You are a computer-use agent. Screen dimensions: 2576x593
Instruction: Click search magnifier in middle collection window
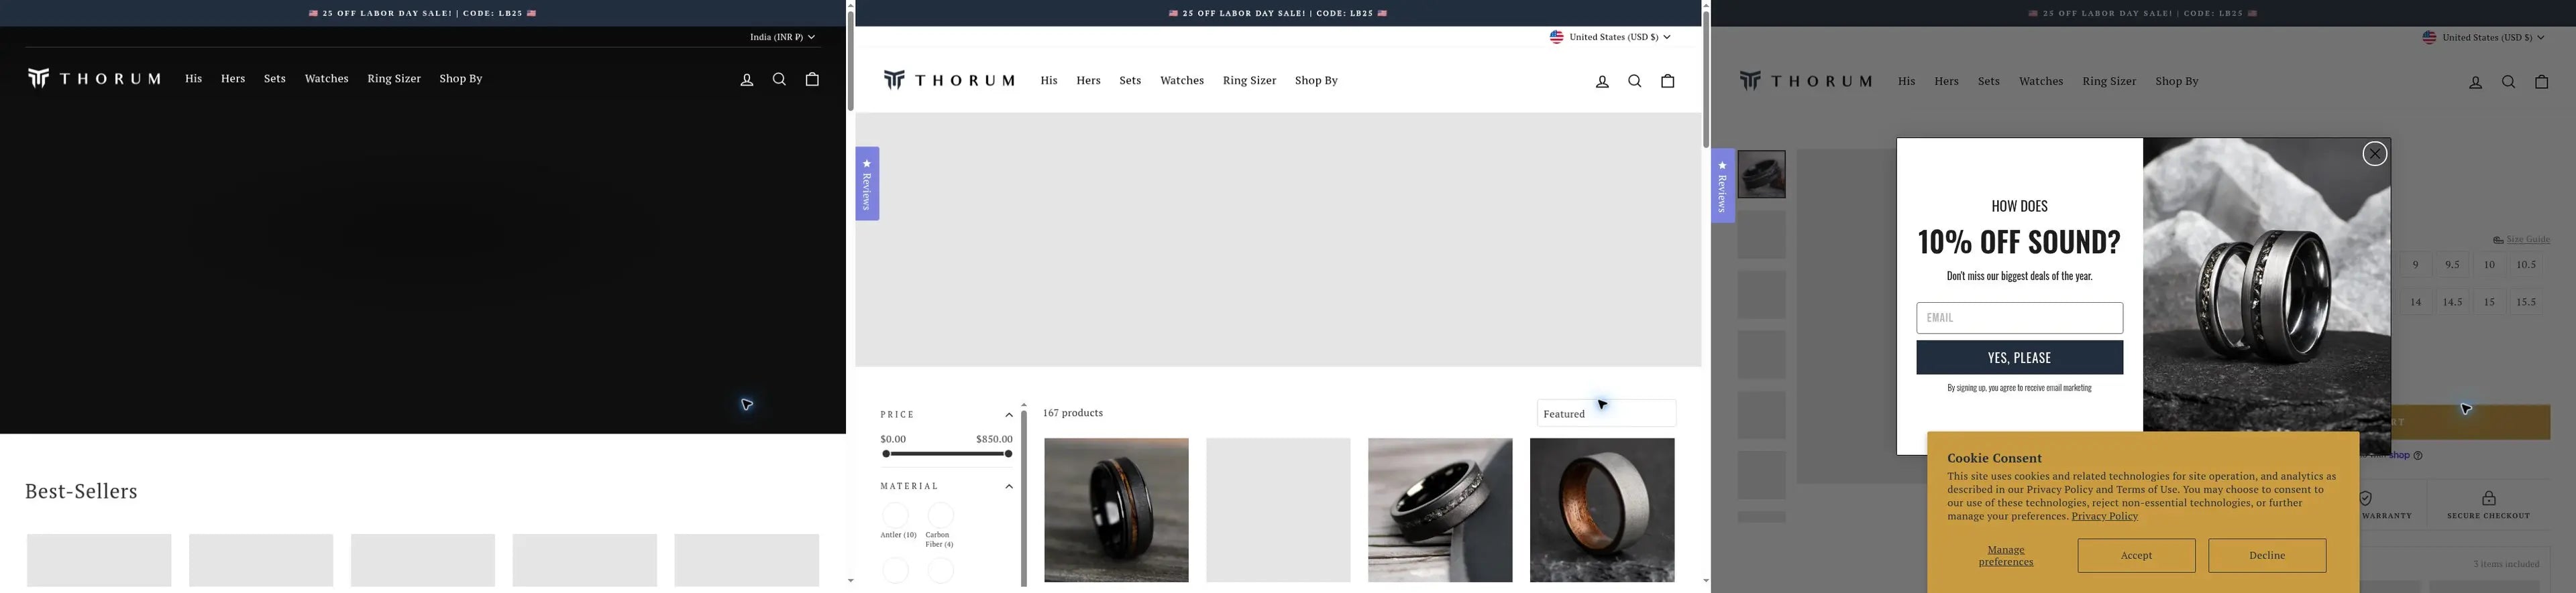click(x=1635, y=81)
